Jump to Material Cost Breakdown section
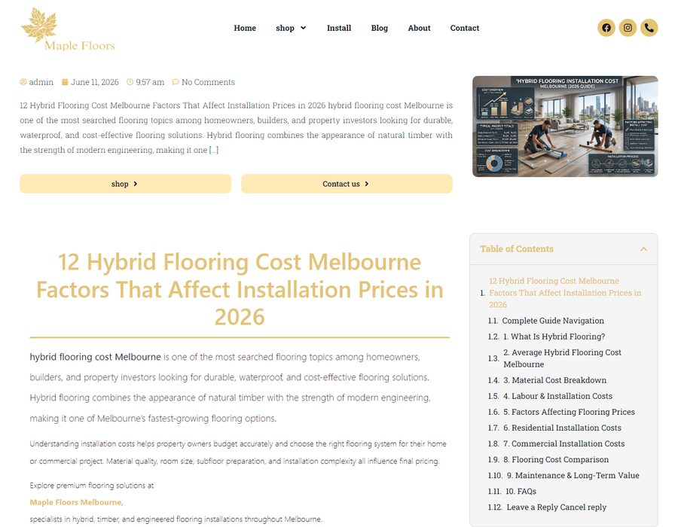 pos(554,380)
